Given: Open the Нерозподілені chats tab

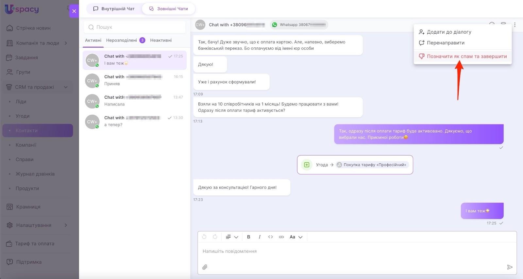Looking at the screenshot, I should point(126,40).
